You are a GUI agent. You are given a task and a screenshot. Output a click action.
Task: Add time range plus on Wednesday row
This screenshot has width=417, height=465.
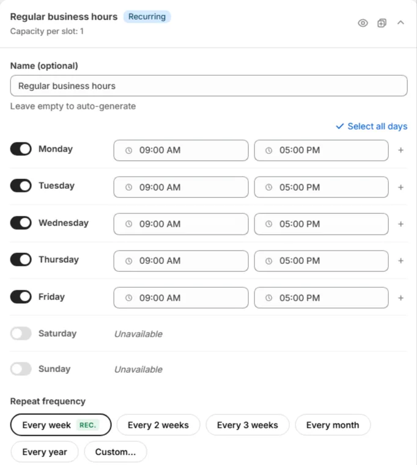coord(400,224)
